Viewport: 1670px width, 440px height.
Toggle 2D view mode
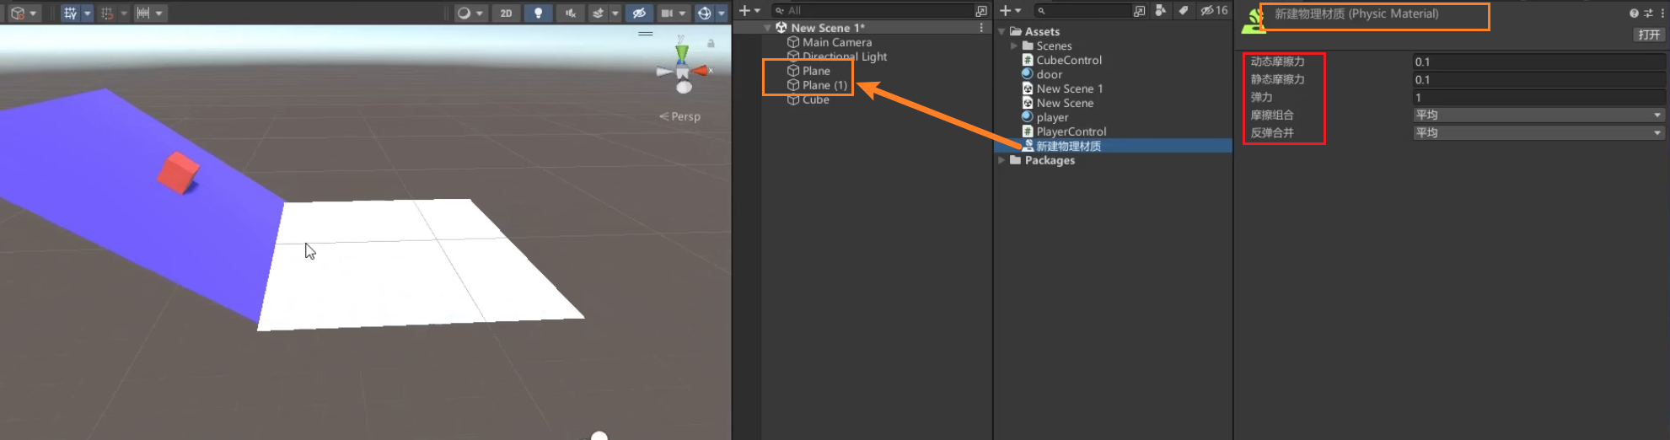pos(506,13)
